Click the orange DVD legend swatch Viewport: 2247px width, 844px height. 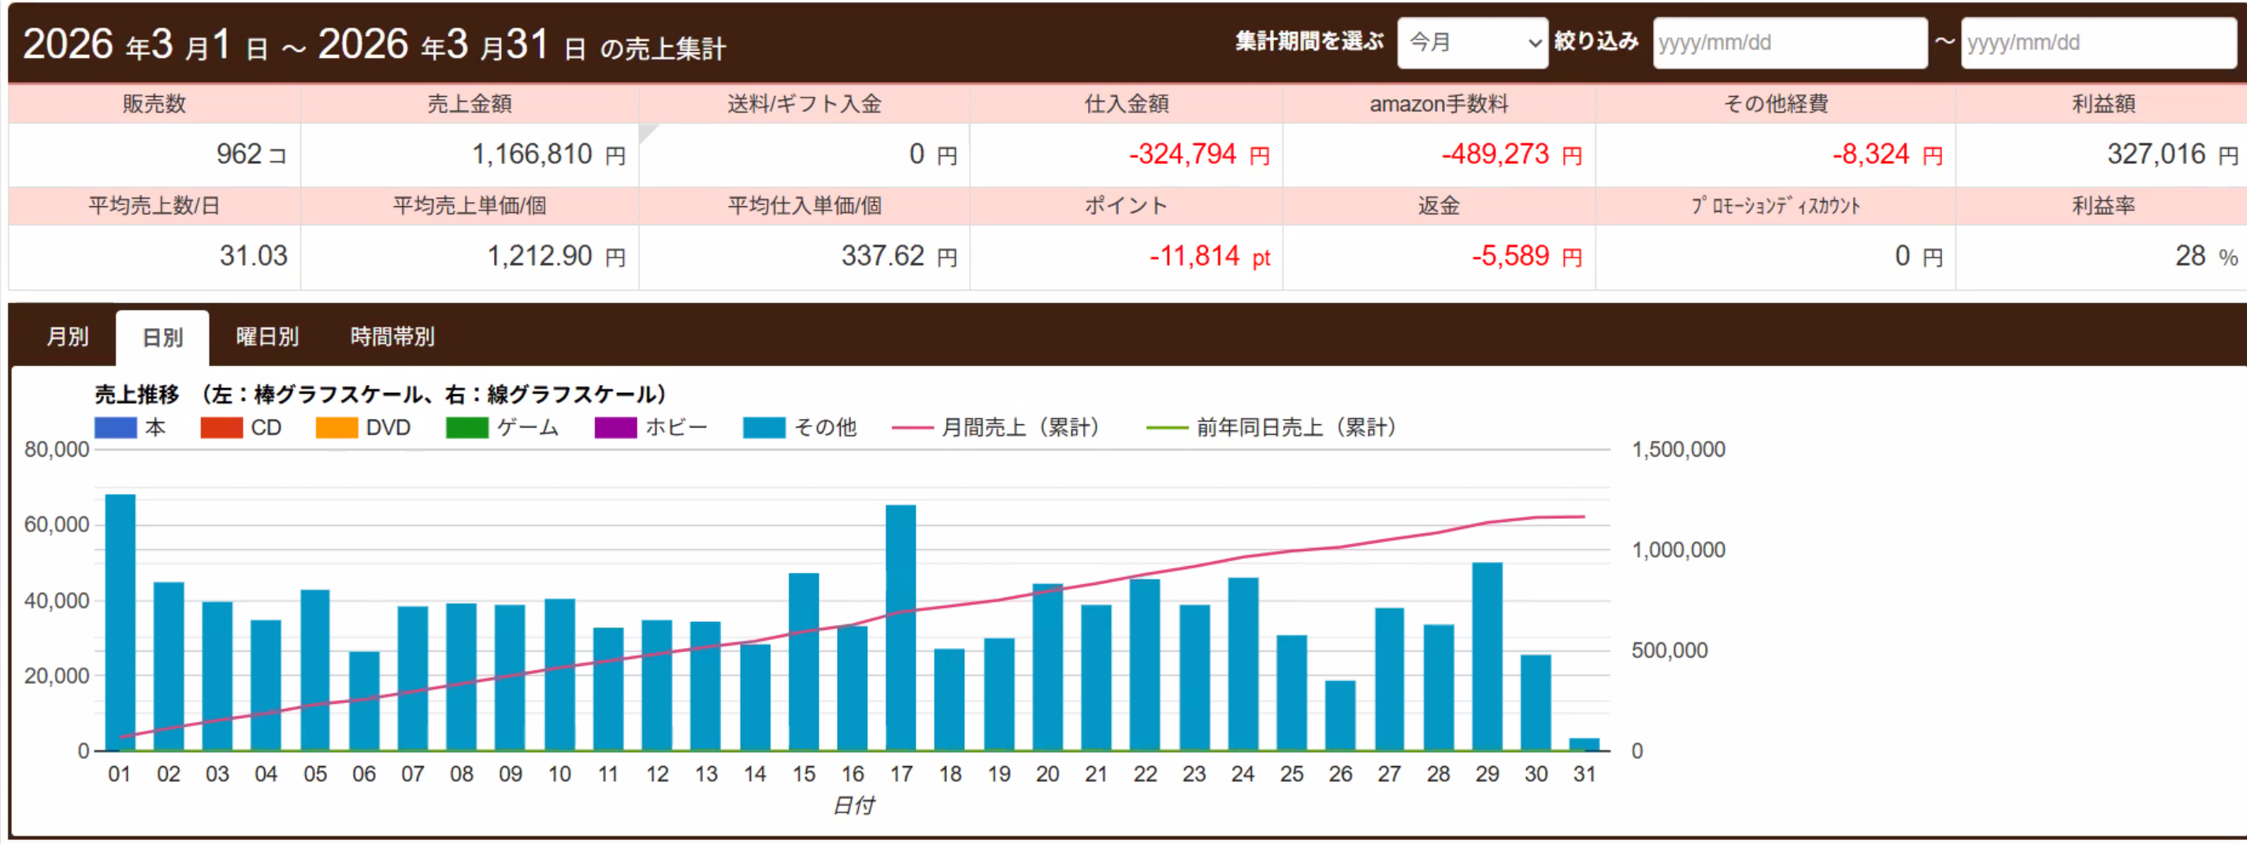[x=336, y=428]
